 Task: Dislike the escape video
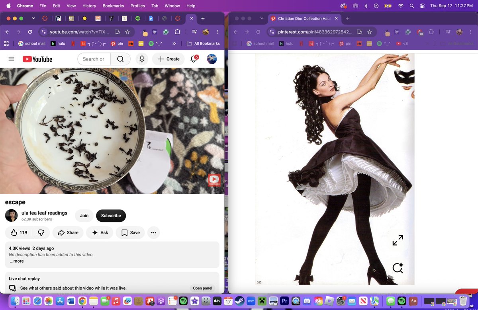[x=41, y=232]
